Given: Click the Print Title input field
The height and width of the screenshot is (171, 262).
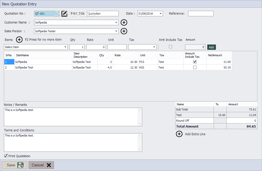Looking at the screenshot, I should point(103,14).
